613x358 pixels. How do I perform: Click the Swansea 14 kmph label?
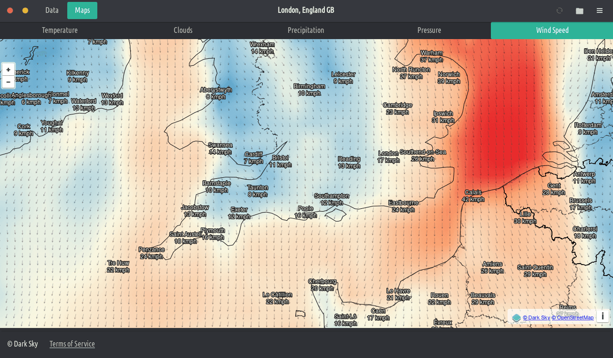220,149
